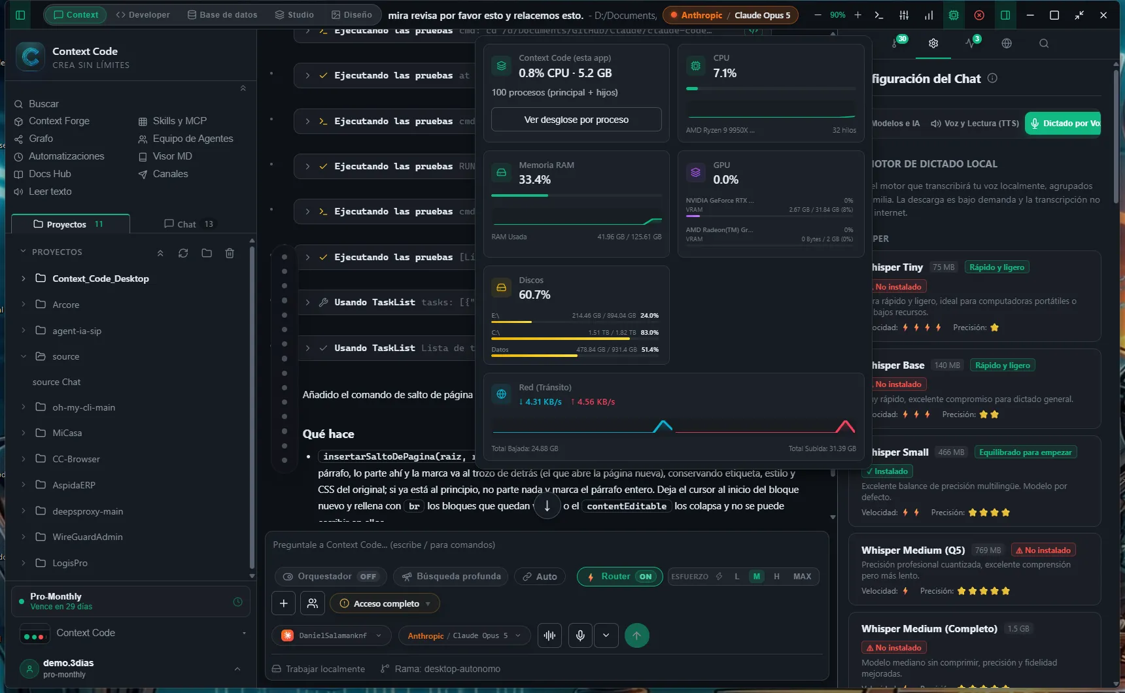Click the C:\ disk usage bar
The height and width of the screenshot is (693, 1125).
(x=575, y=339)
